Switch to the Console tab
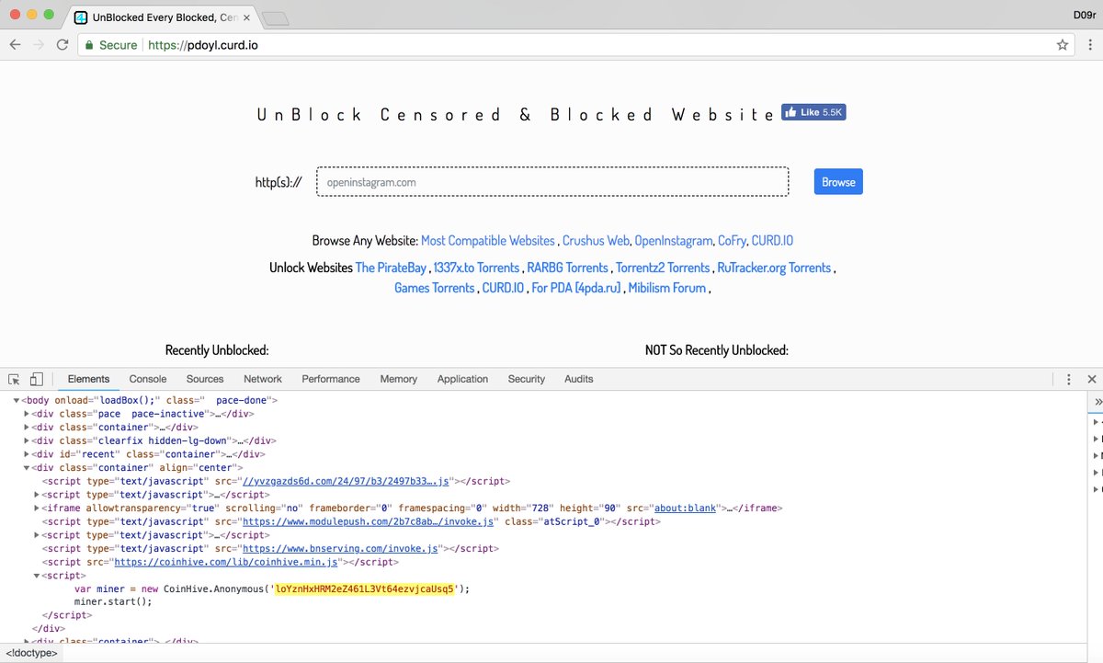The width and height of the screenshot is (1103, 663). [x=148, y=379]
